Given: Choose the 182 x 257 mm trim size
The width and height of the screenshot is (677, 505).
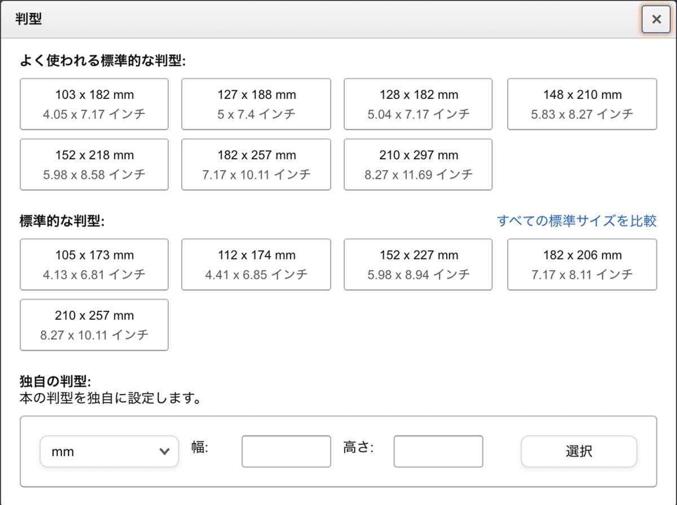Looking at the screenshot, I should (x=256, y=164).
